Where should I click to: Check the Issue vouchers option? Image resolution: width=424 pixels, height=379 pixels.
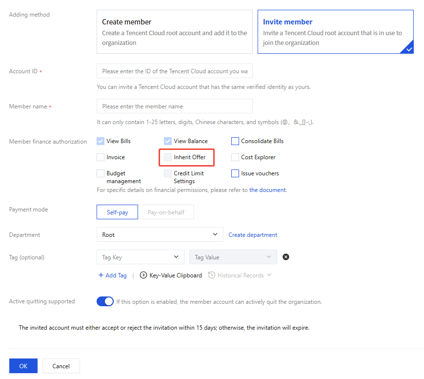235,173
